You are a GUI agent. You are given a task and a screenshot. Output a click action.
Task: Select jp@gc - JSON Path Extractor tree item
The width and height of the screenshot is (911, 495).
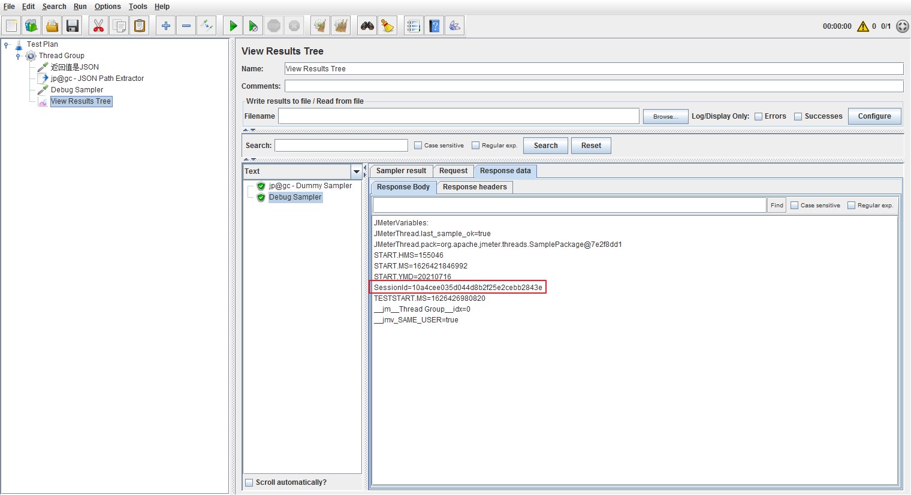[97, 79]
